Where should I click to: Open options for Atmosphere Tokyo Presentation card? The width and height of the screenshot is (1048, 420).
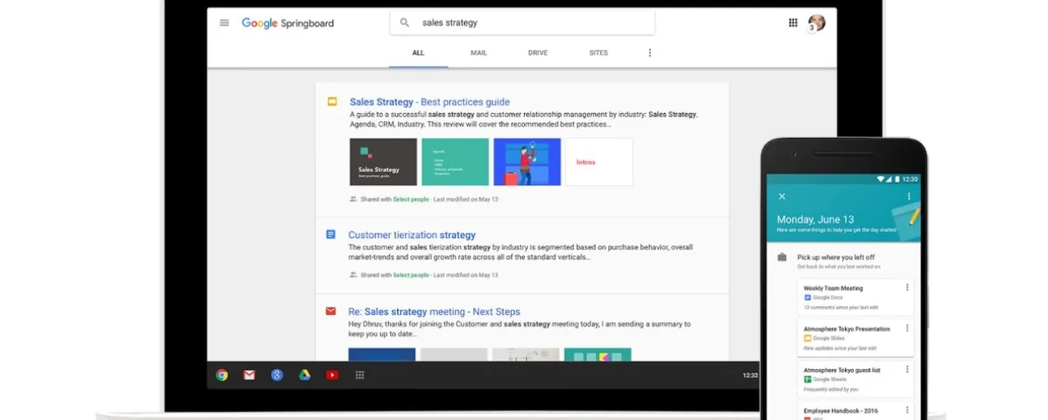pos(907,328)
